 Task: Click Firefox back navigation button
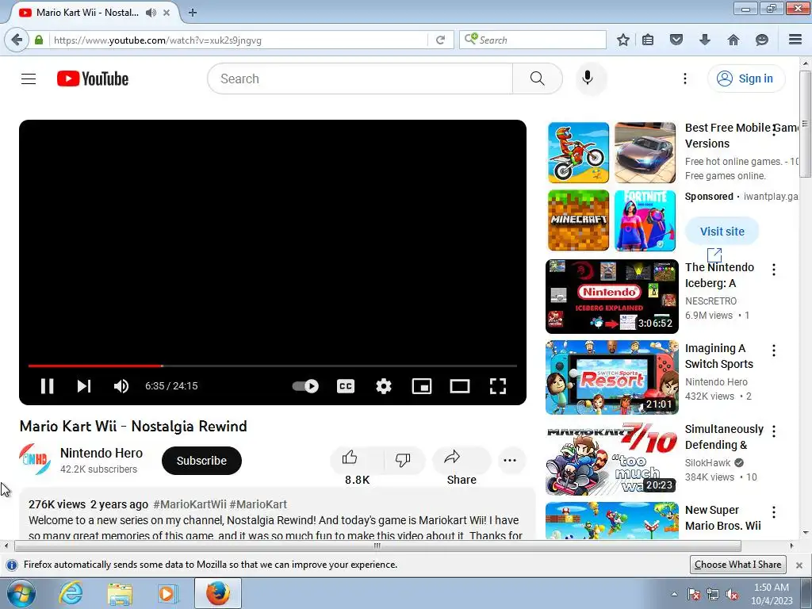[17, 40]
